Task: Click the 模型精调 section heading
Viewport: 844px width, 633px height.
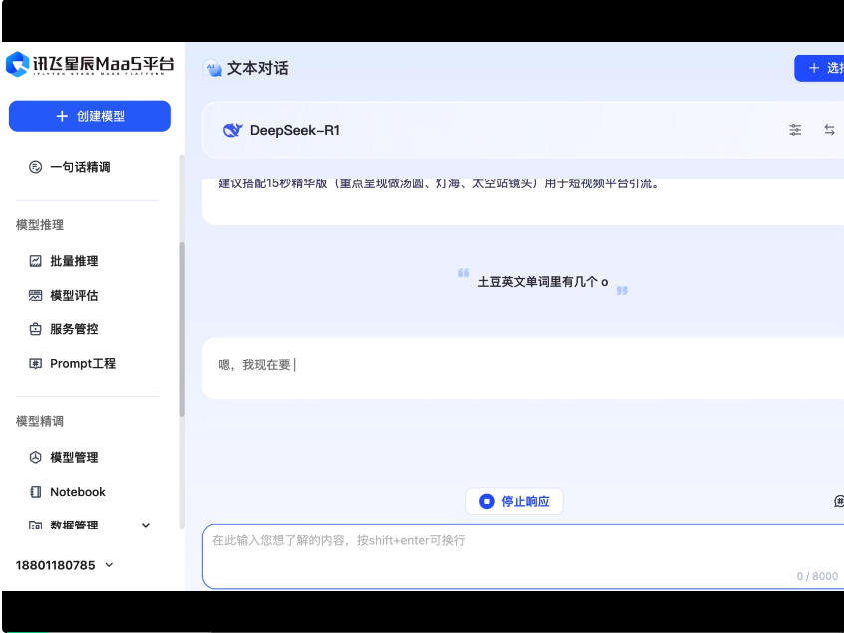Action: click(x=40, y=421)
